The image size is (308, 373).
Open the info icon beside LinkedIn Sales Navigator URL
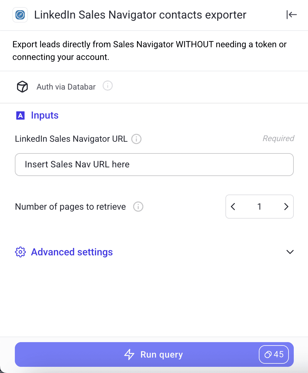136,139
